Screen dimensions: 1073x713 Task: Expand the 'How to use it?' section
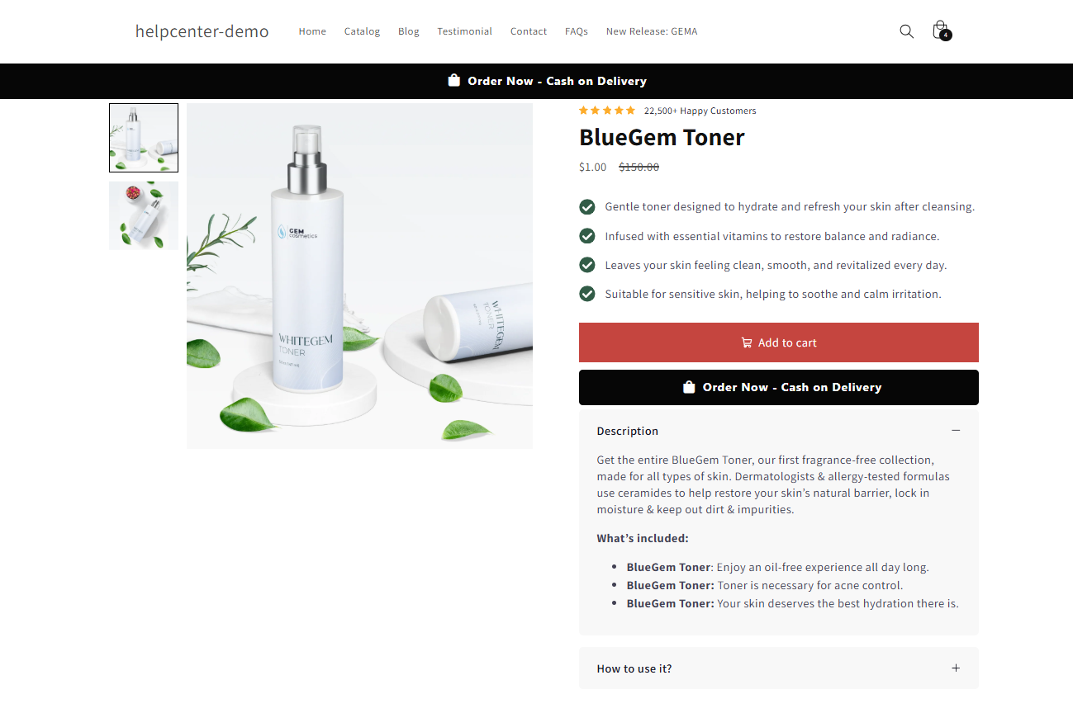pyautogui.click(x=779, y=668)
